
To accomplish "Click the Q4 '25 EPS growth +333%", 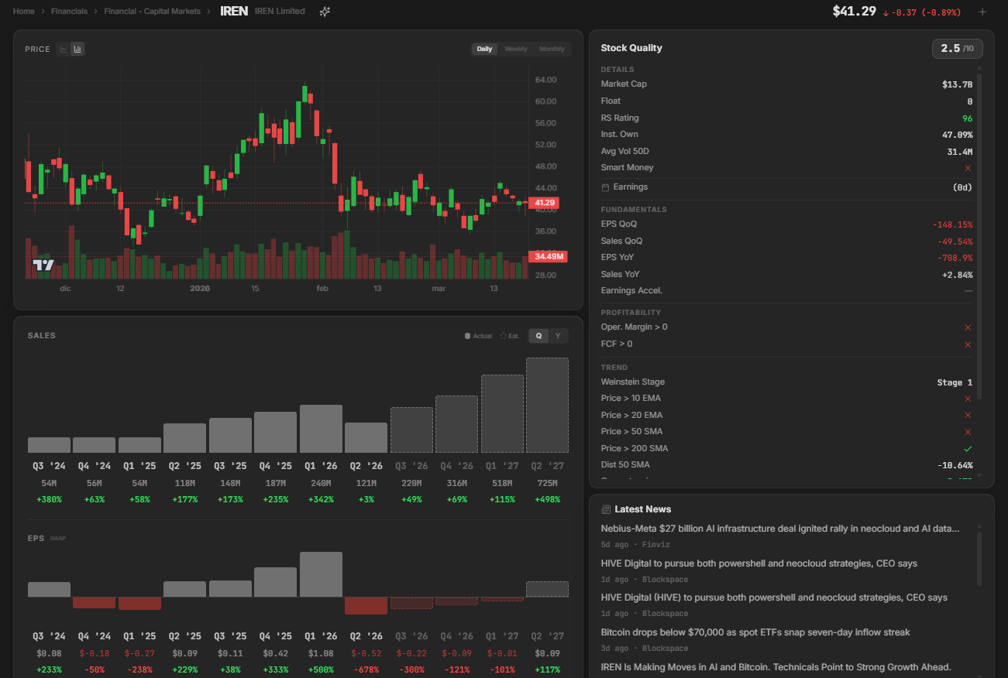I will [x=275, y=669].
